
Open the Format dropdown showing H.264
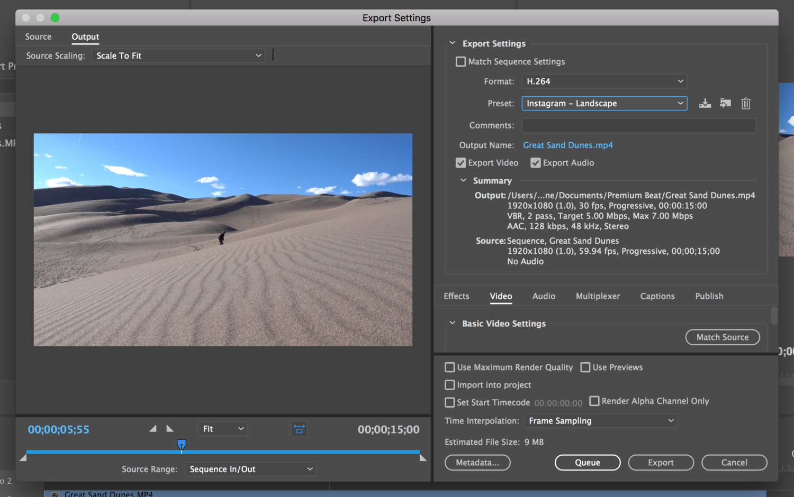tap(604, 81)
